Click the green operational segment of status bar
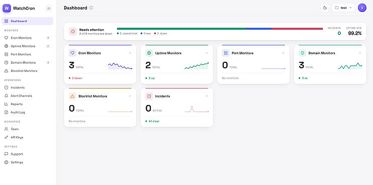 point(181,29)
